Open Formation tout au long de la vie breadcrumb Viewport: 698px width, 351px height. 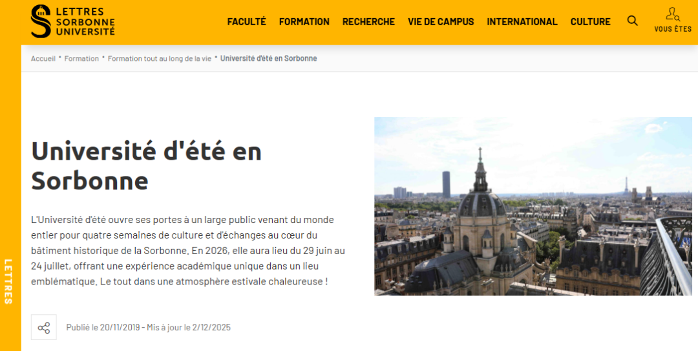159,58
